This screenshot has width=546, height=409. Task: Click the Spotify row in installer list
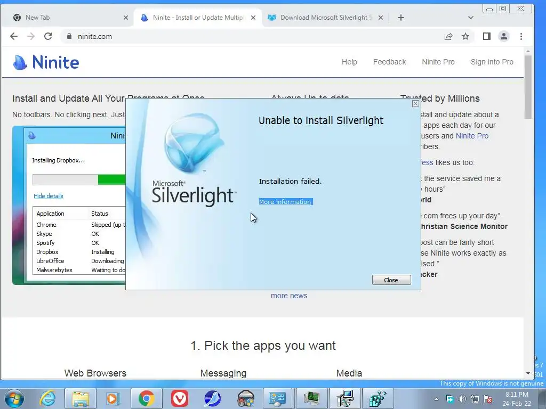pyautogui.click(x=80, y=243)
